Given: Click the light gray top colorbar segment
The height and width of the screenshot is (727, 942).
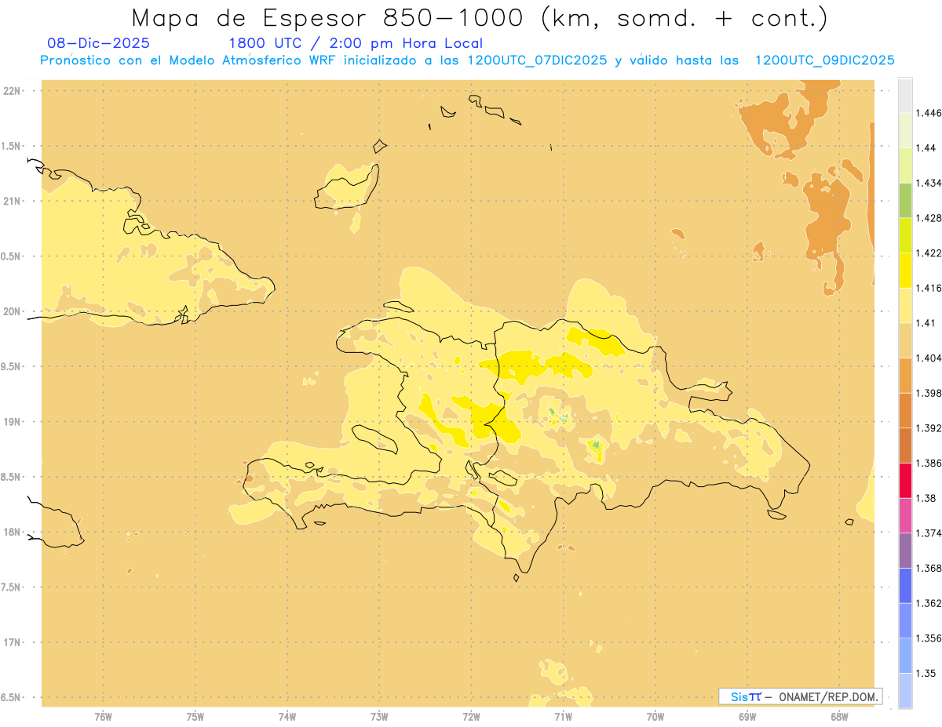Looking at the screenshot, I should click(905, 95).
